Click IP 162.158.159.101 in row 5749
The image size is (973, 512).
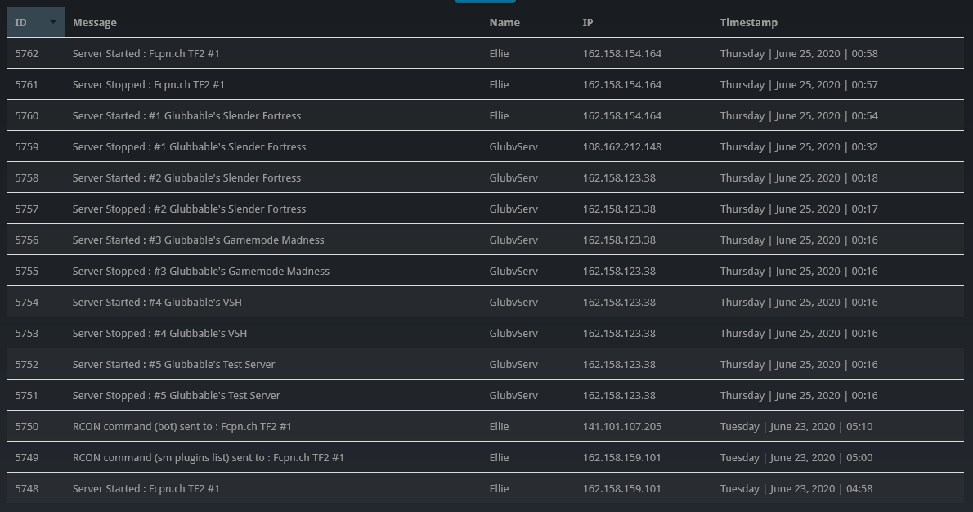[x=621, y=457]
